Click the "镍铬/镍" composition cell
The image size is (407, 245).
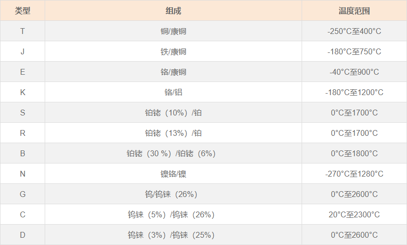pyautogui.click(x=173, y=174)
